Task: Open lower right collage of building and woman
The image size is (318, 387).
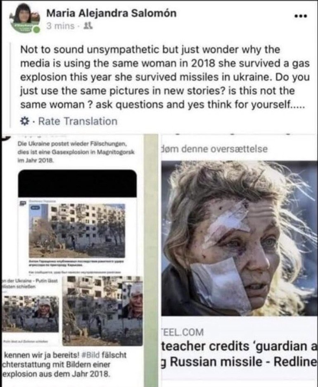Action: tap(102, 311)
